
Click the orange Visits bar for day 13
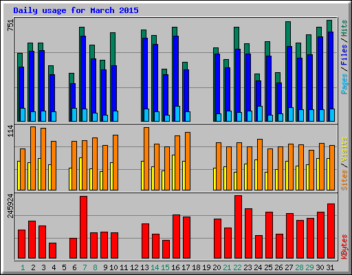(x=146, y=159)
